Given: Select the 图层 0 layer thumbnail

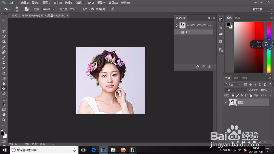Looking at the screenshot, I should pyautogui.click(x=233, y=102).
